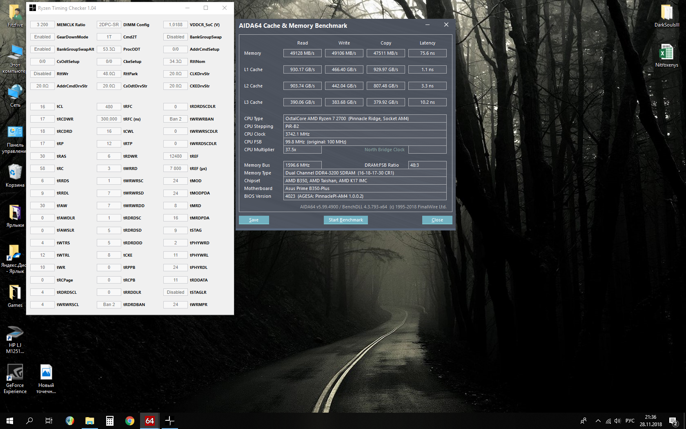The width and height of the screenshot is (686, 429).
Task: Click the Start Benchmark button
Action: click(346, 220)
